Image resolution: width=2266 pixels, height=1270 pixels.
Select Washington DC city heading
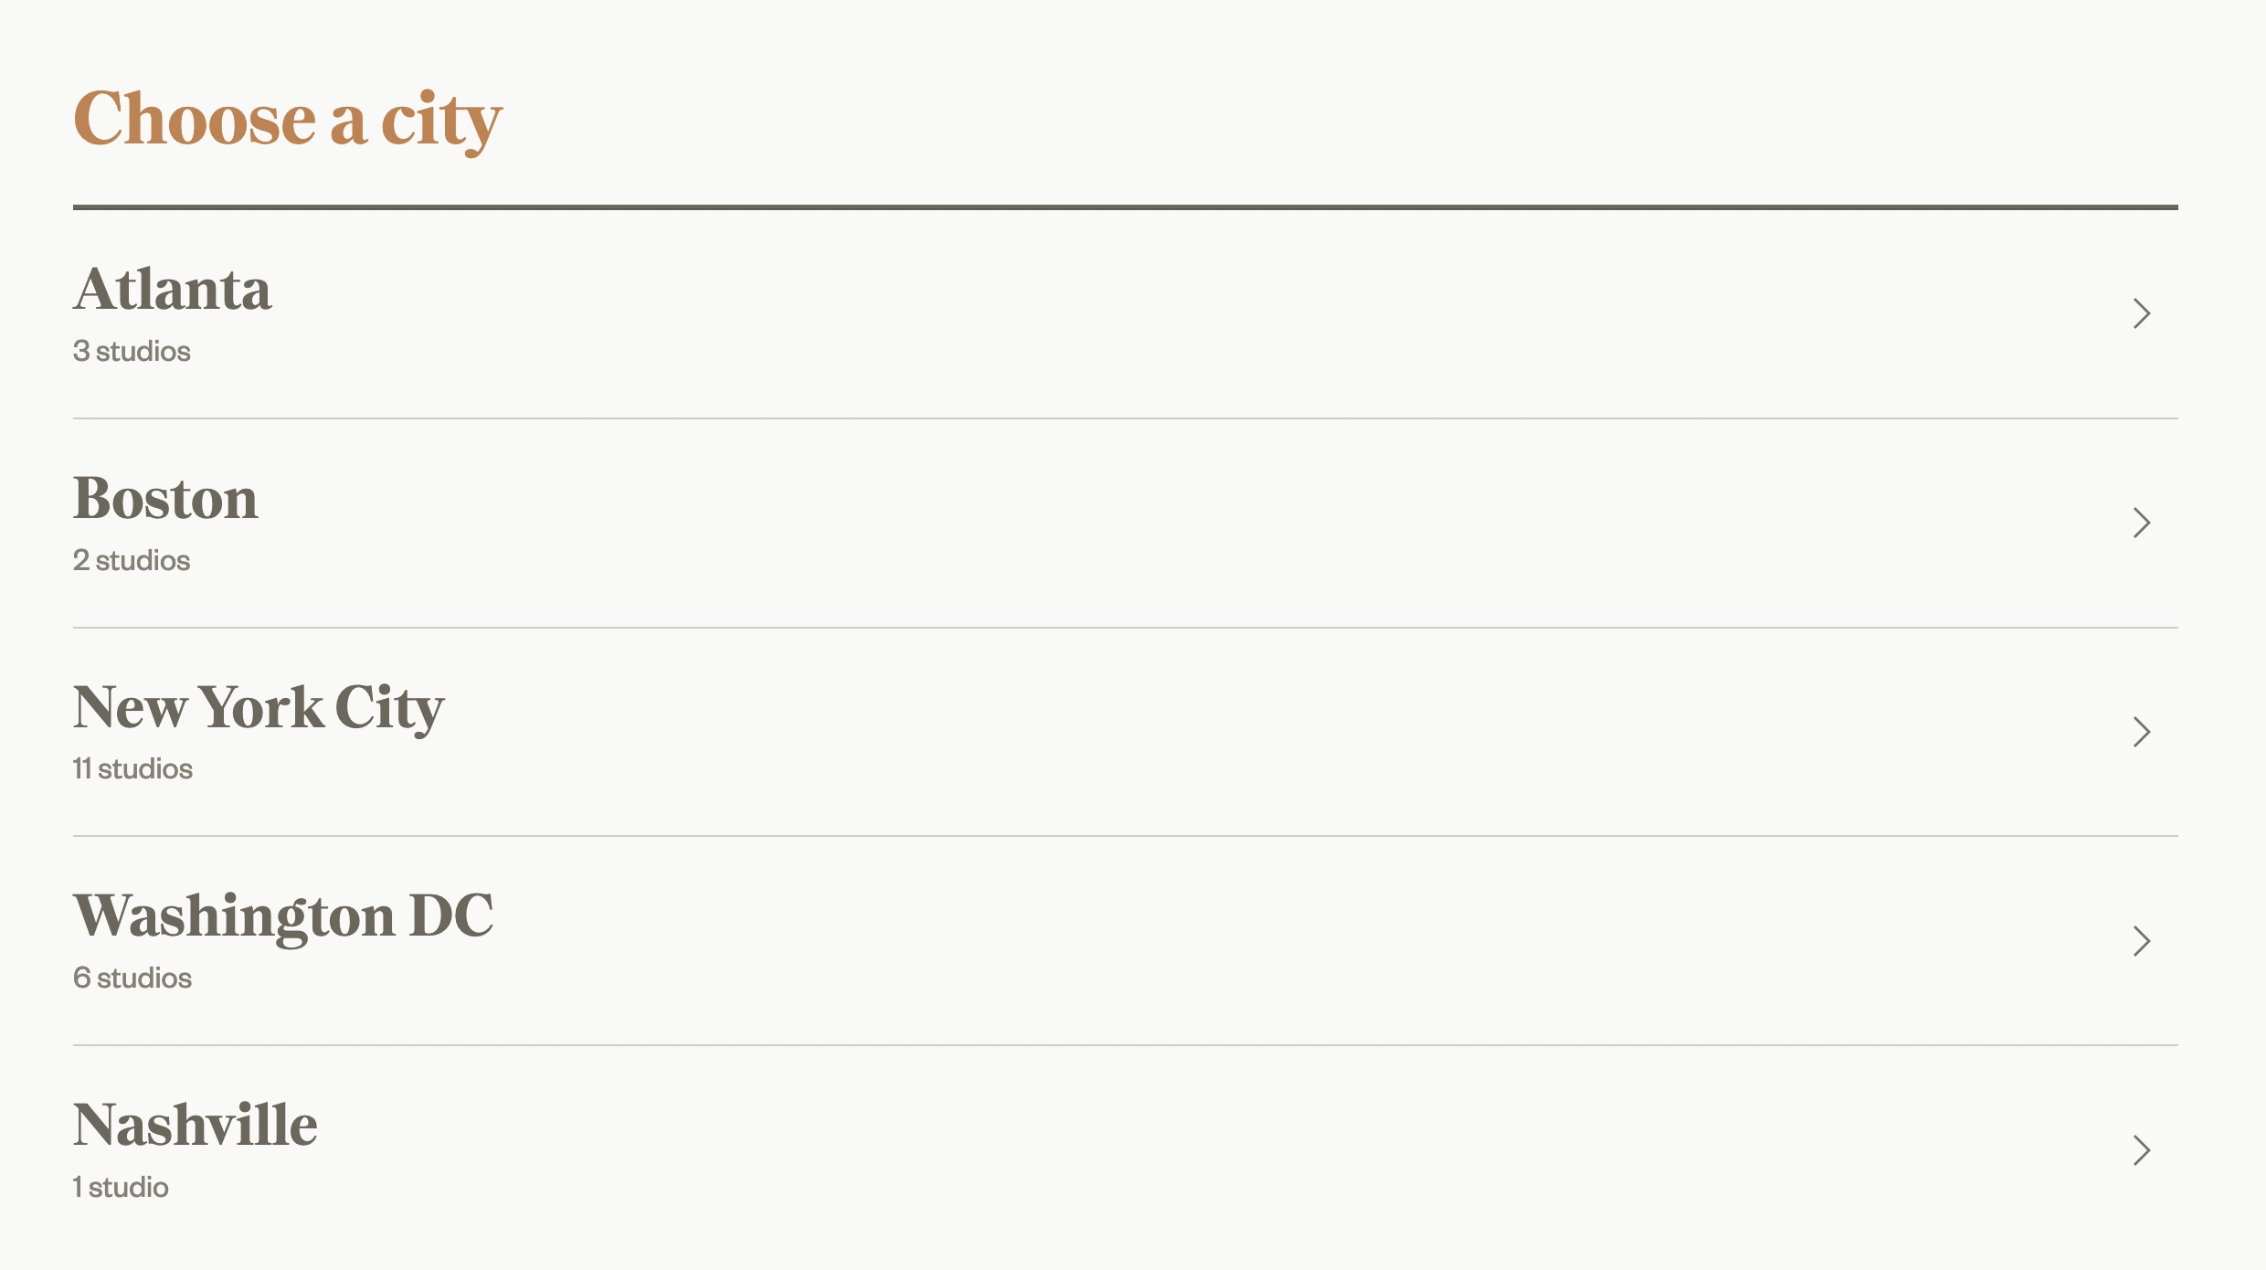tap(283, 916)
